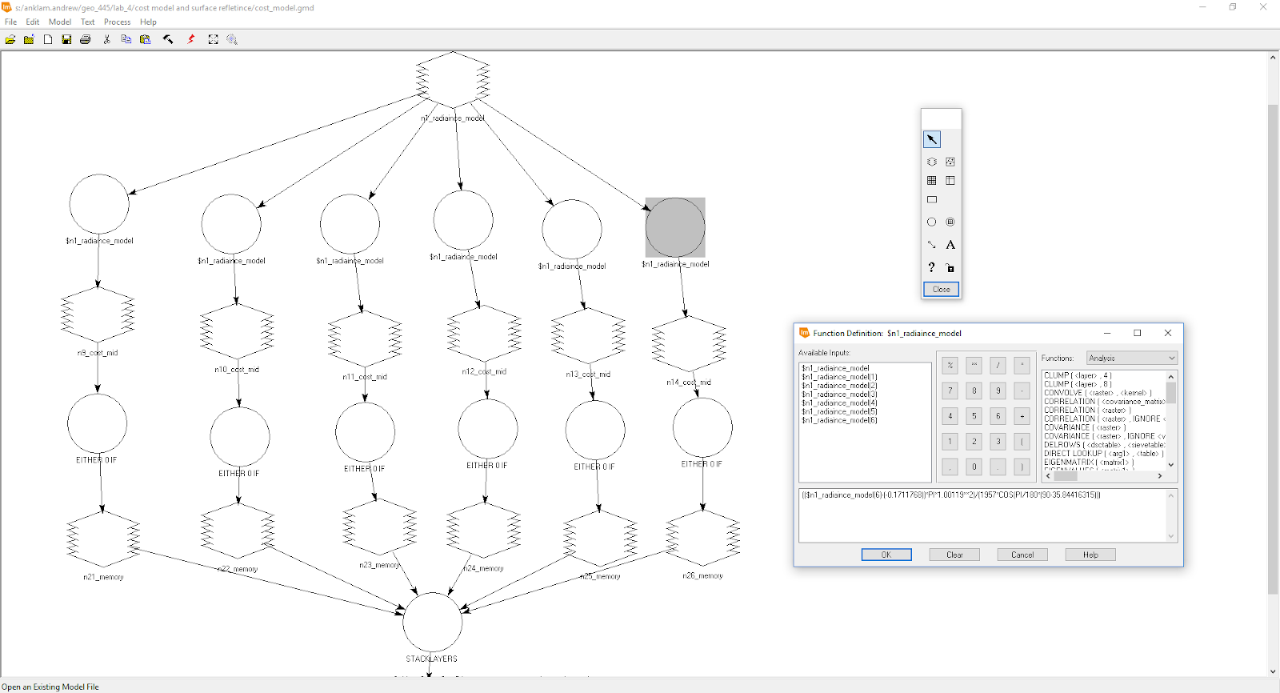Image resolution: width=1280 pixels, height=693 pixels.
Task: Select the scalar rectangle tool in palette
Action: point(932,200)
